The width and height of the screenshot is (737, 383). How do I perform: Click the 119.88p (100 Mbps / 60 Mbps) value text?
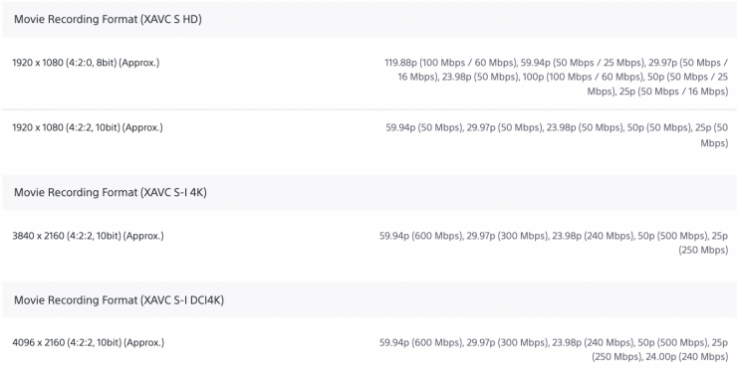click(x=451, y=63)
